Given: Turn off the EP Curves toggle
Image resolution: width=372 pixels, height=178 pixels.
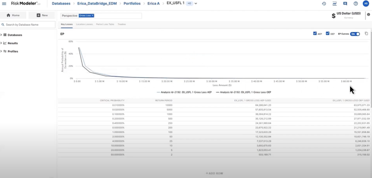Looking at the screenshot, I should point(355,34).
